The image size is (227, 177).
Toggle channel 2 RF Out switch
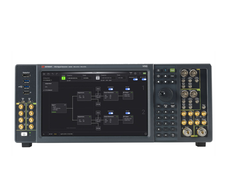point(128,113)
